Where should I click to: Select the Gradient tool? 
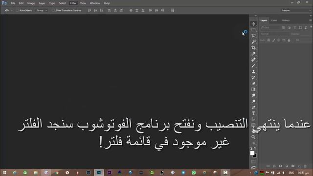click(x=253, y=89)
